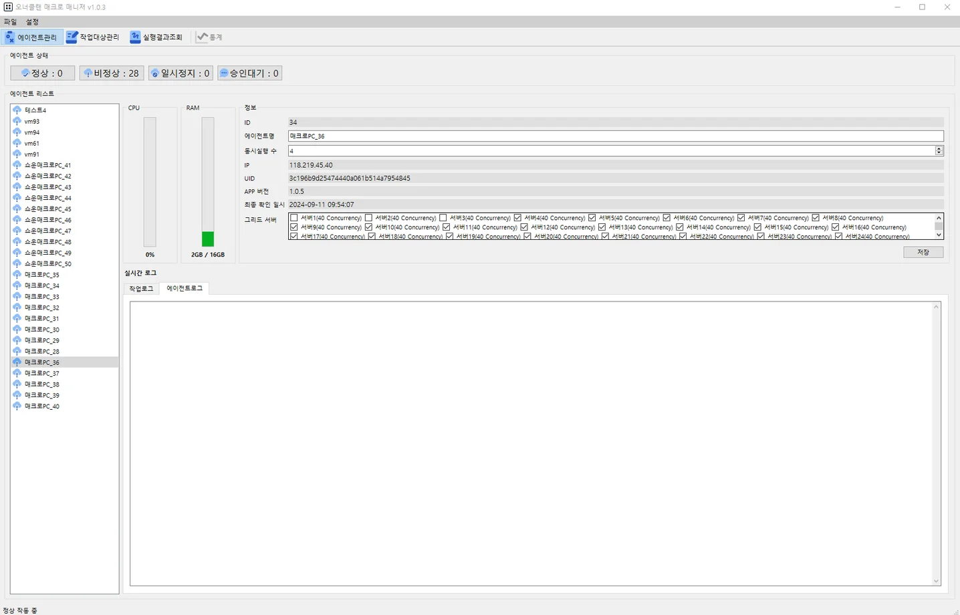Click the 저장 button
Image resolution: width=960 pixels, height=615 pixels.
point(923,252)
